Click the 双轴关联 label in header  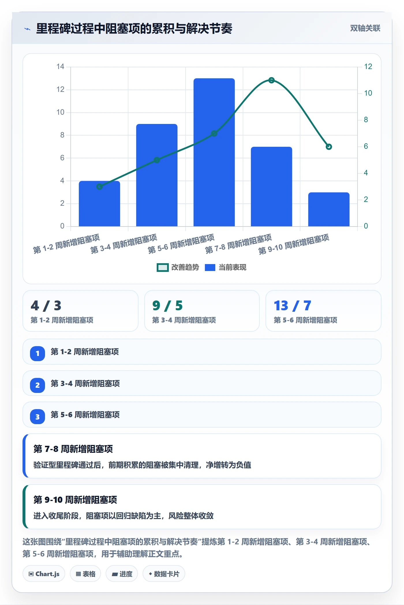[x=365, y=28]
